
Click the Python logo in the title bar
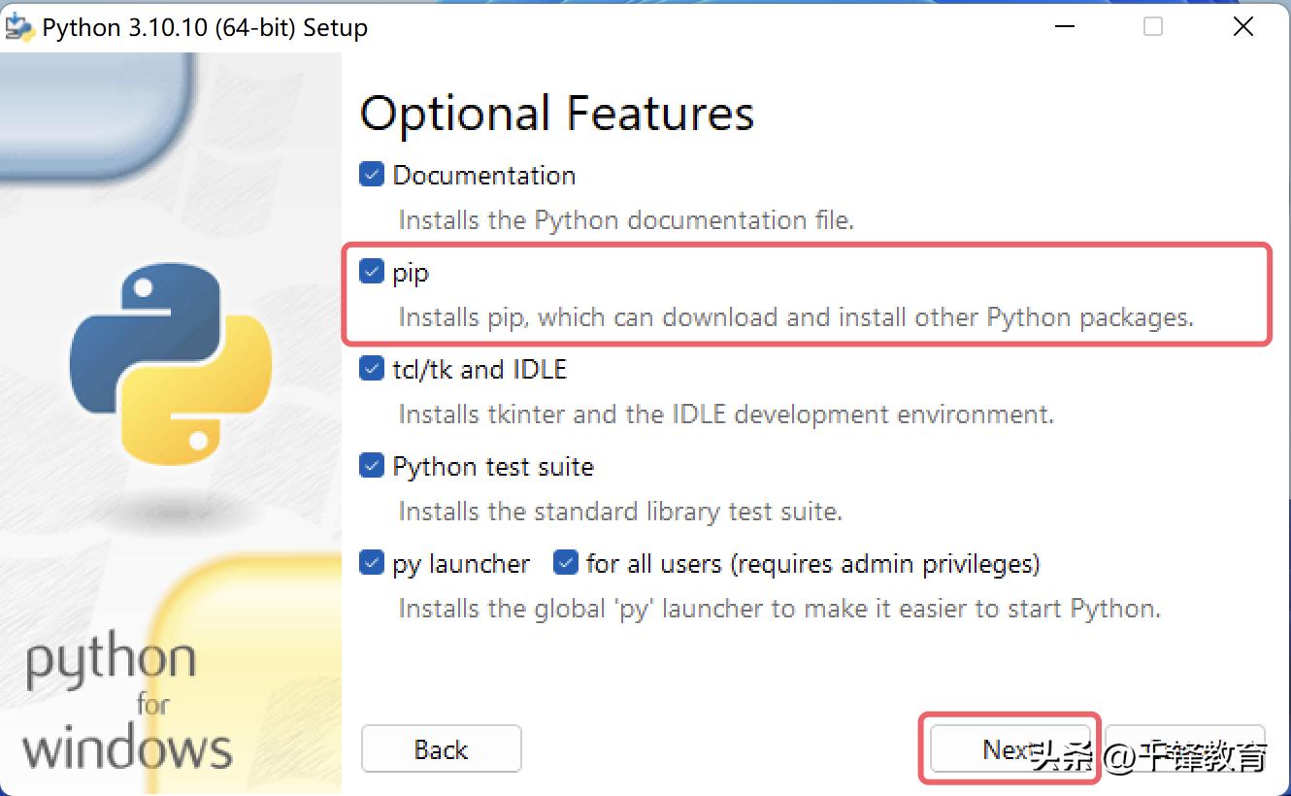tap(18, 26)
